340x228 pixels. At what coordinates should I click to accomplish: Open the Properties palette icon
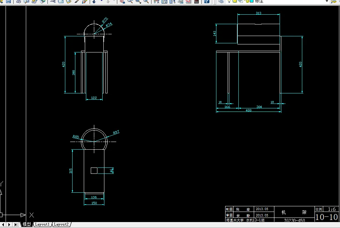156,1
